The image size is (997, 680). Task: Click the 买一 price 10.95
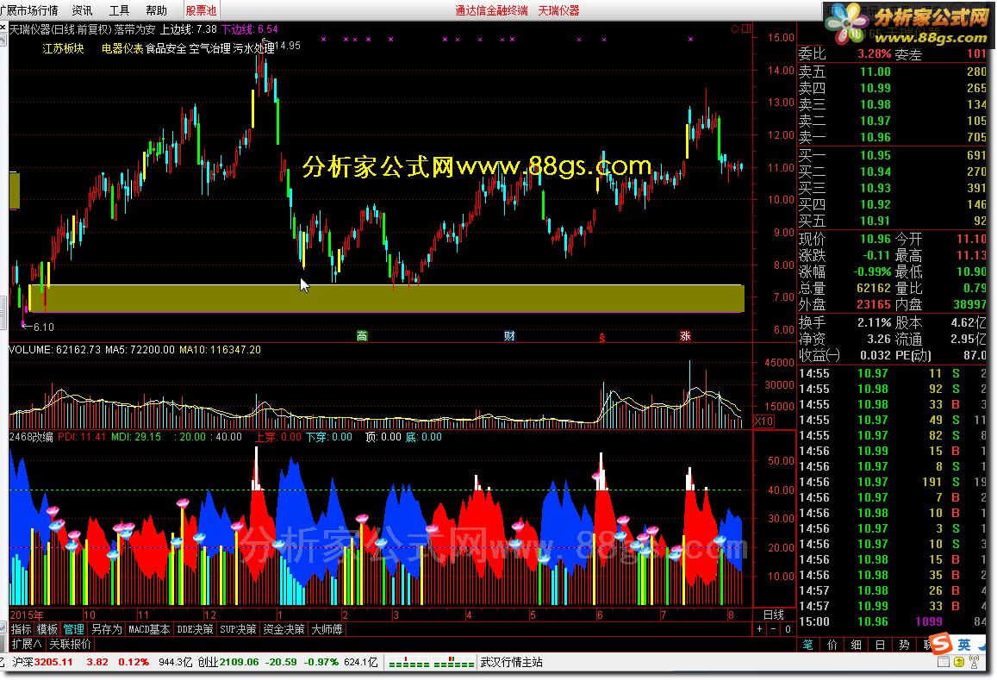875,155
